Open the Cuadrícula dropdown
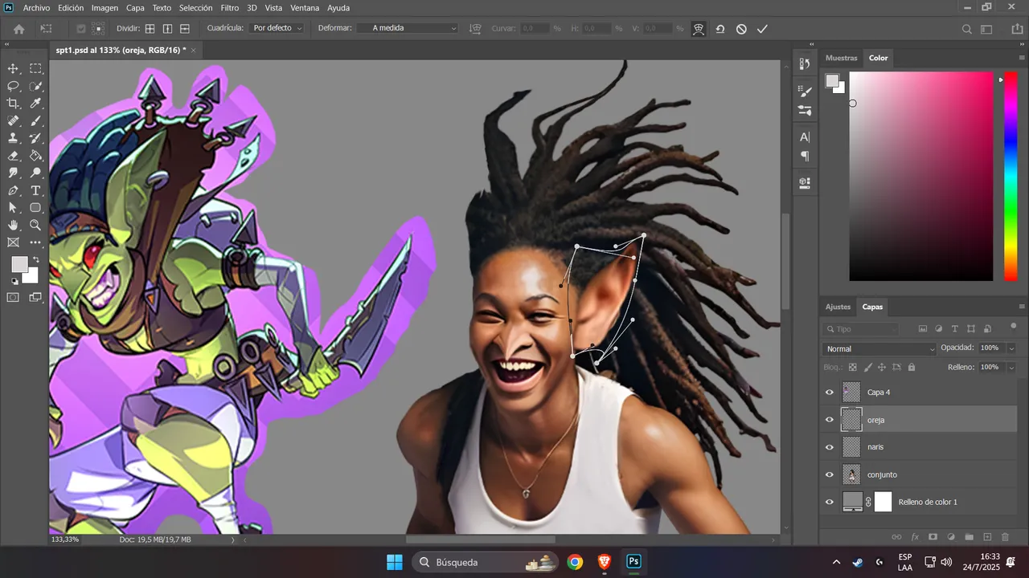The image size is (1029, 578). [277, 28]
